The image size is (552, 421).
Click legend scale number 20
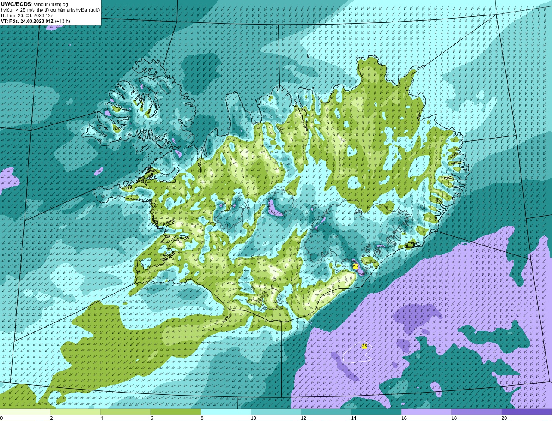pos(504,418)
